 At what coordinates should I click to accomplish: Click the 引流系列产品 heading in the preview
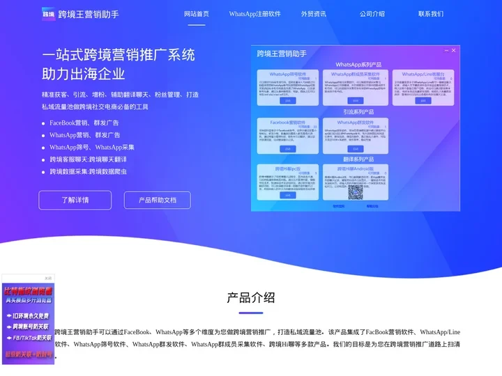(358, 112)
